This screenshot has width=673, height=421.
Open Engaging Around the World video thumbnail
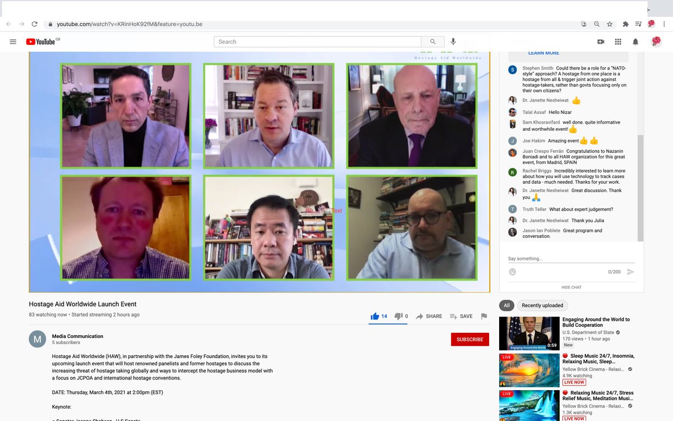point(529,333)
